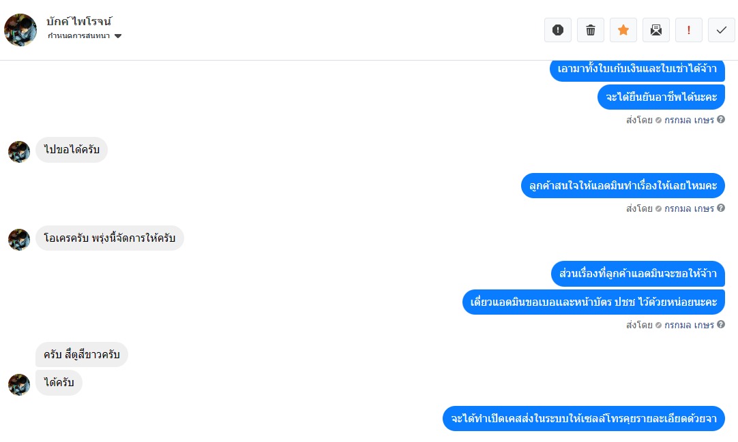Mark conversation done with checkmark
The width and height of the screenshot is (738, 442).
tap(722, 30)
